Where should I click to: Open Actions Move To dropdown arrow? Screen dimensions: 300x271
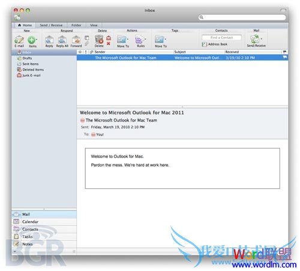pyautogui.click(x=128, y=39)
